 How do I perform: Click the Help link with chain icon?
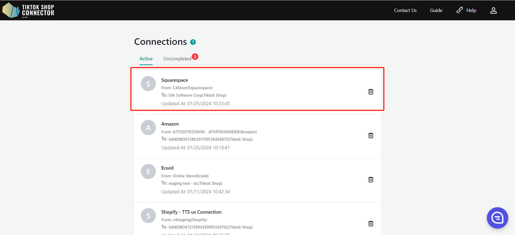coord(466,10)
